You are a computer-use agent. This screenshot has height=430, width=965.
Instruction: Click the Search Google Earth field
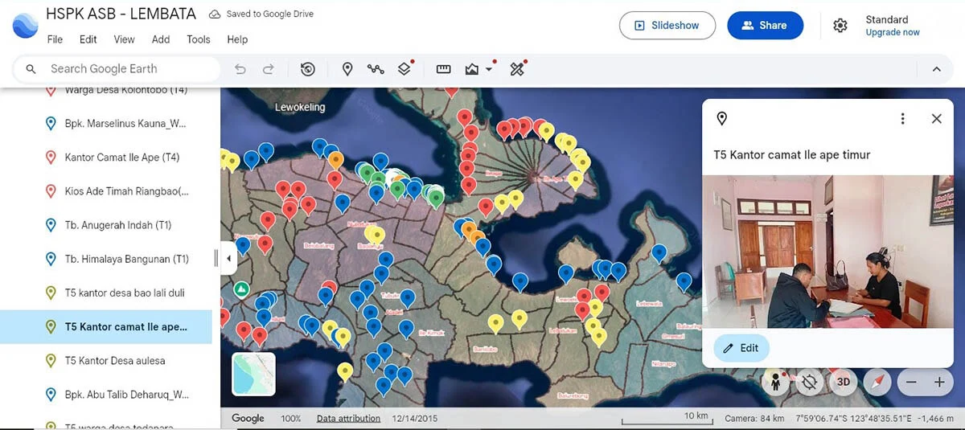pyautogui.click(x=117, y=69)
